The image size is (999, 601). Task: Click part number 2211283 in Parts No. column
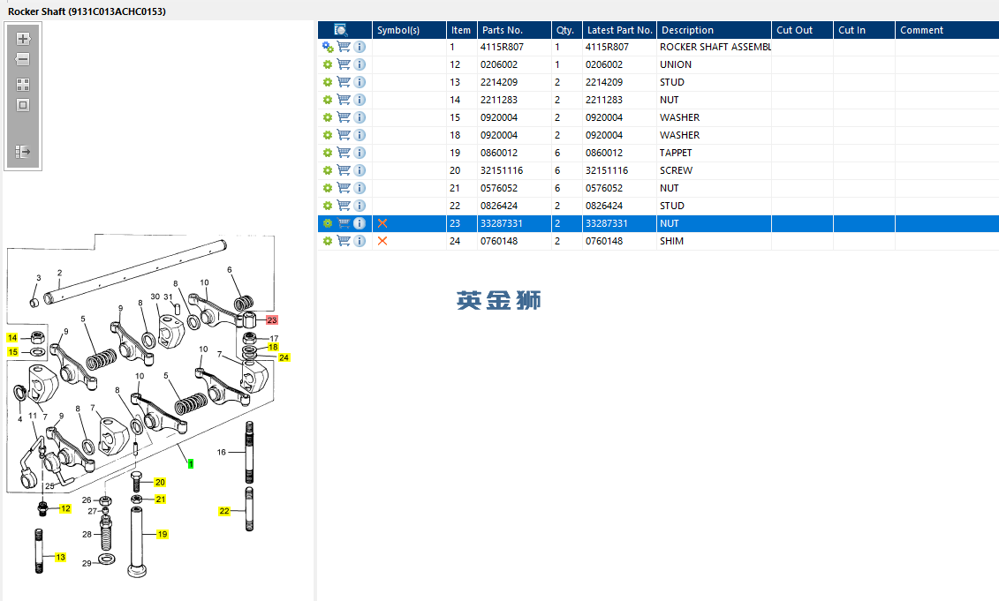[499, 100]
